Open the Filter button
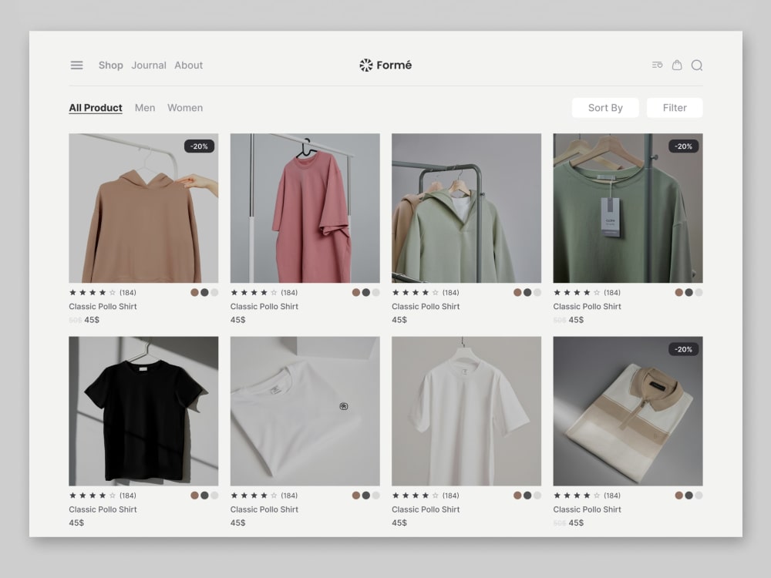Image resolution: width=771 pixels, height=578 pixels. [675, 108]
